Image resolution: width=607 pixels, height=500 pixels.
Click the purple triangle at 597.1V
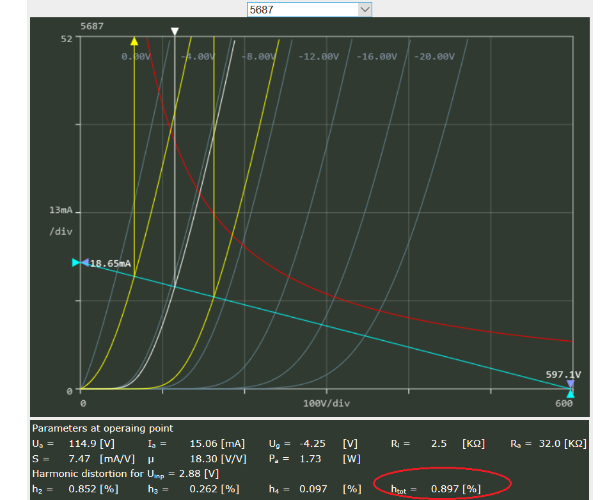click(571, 384)
